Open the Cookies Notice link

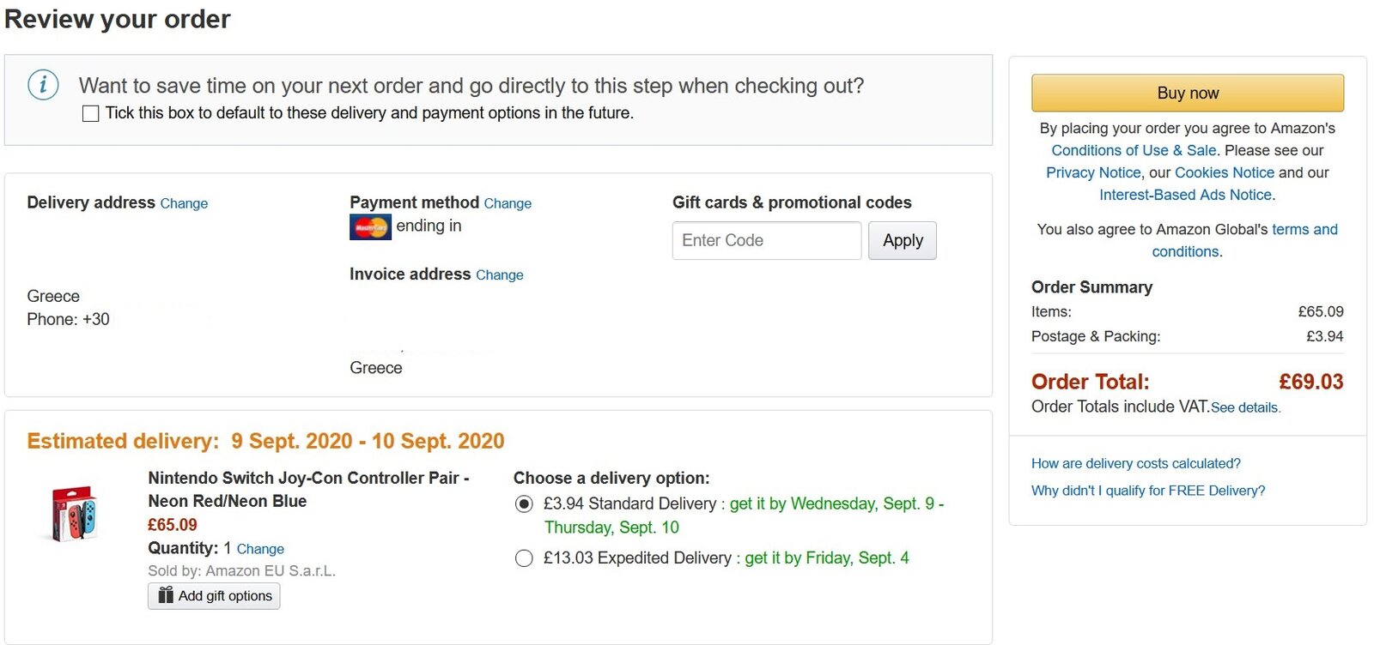(1224, 172)
